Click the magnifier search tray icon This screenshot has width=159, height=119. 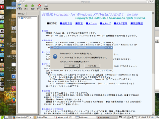pos(157,117)
